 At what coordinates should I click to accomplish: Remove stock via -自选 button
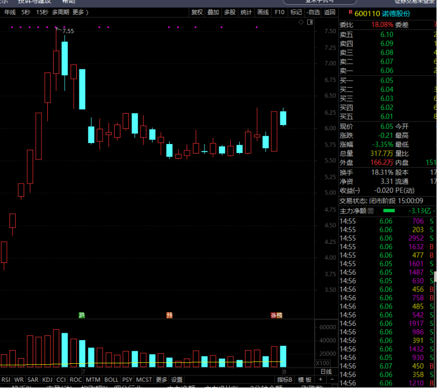[313, 12]
